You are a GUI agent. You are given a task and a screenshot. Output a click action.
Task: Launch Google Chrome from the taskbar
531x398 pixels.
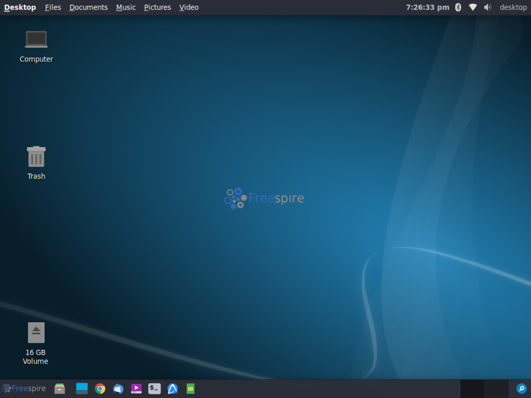click(x=100, y=389)
